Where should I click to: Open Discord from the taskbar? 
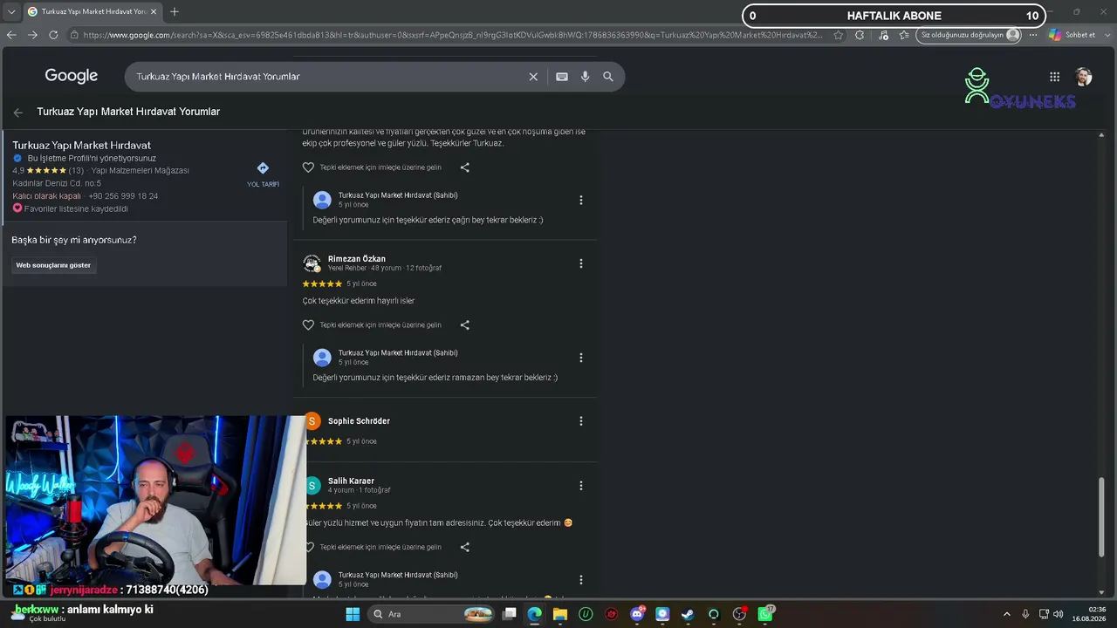[x=637, y=614]
